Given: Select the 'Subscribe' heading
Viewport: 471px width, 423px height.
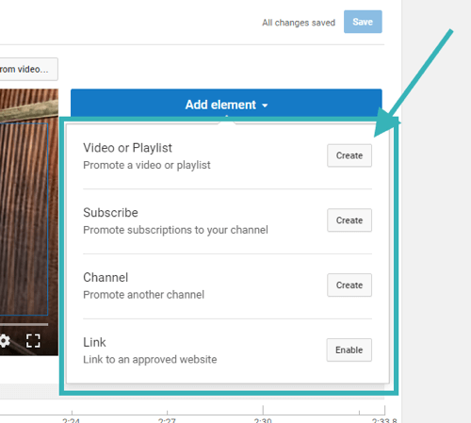Looking at the screenshot, I should click(x=110, y=213).
